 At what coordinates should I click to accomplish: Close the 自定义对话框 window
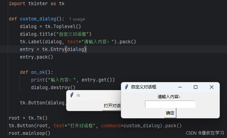212,87
